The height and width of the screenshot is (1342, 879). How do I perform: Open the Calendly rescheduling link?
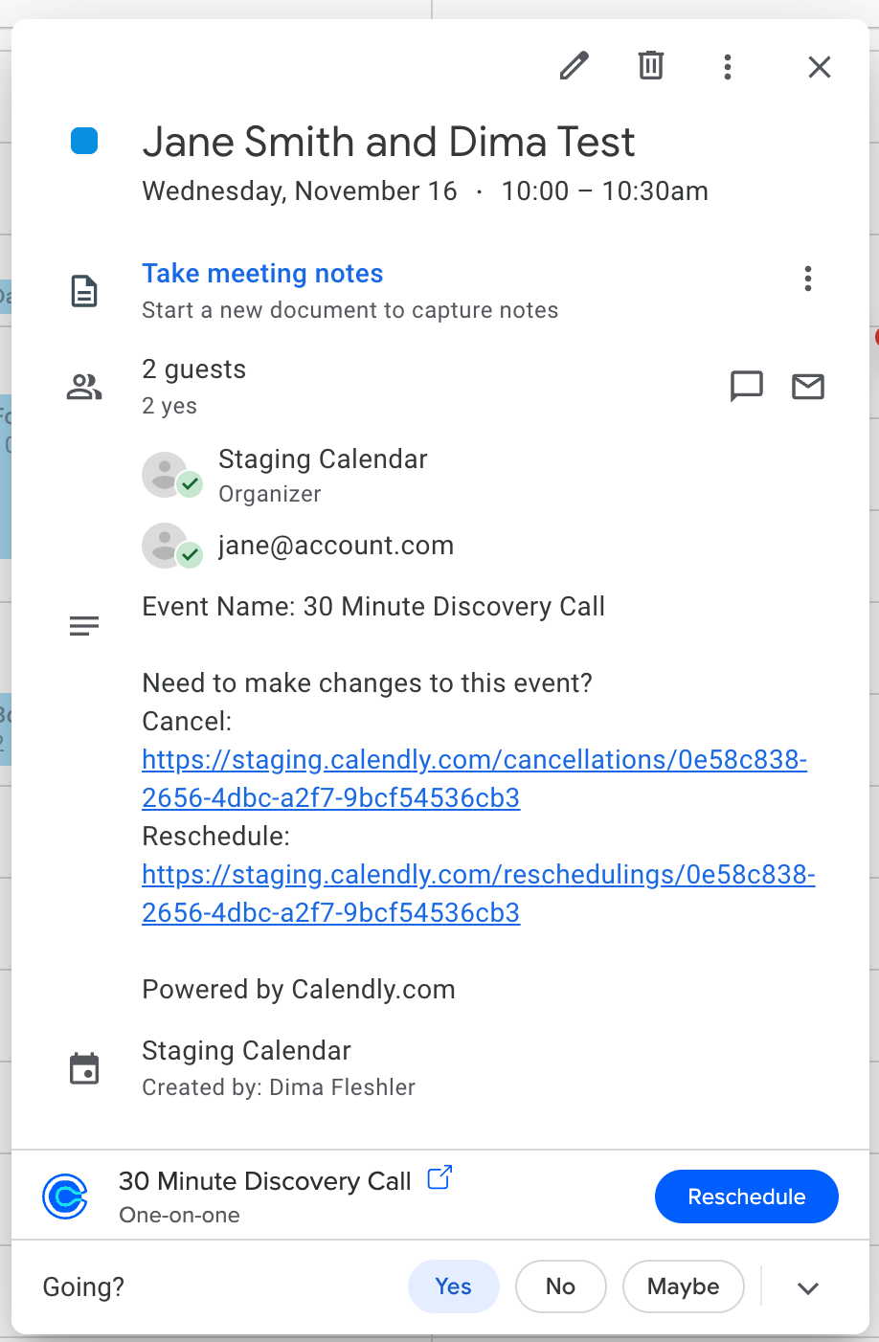click(478, 875)
